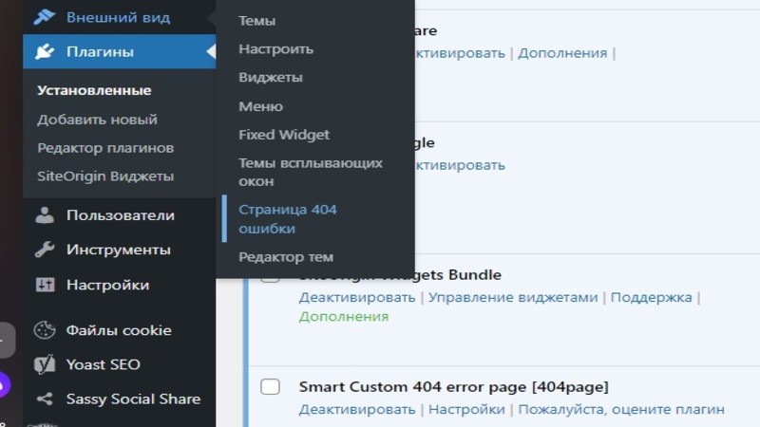Click the Appearance paintbrush icon
The width and height of the screenshot is (760, 427).
coord(45,17)
